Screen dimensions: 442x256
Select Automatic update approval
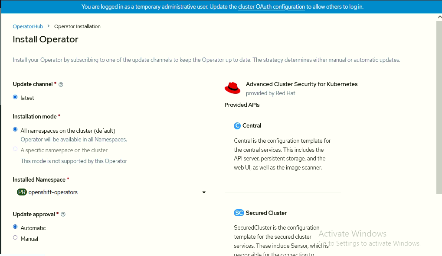click(16, 227)
